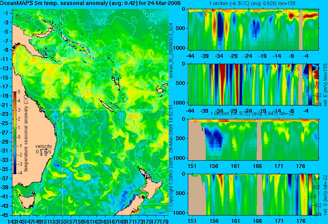Click the vertical 'temperature seasonal anomaly' label
This screenshot has width=328, height=224.
(x=26, y=133)
